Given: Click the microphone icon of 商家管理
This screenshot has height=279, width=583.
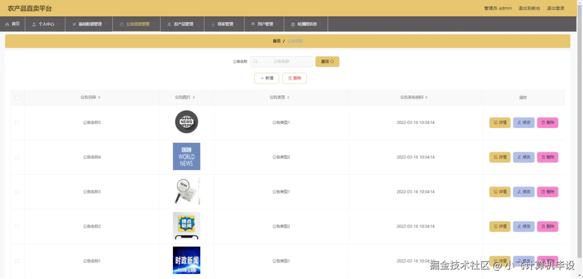Looking at the screenshot, I should coord(213,24).
